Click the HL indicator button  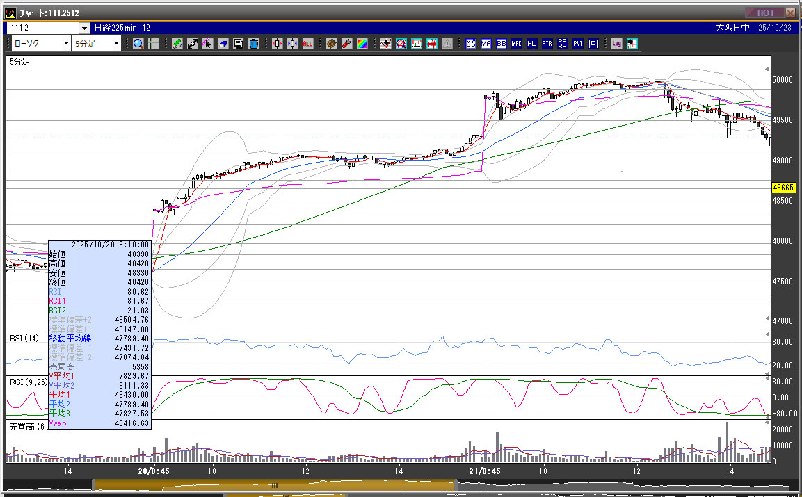tap(532, 44)
